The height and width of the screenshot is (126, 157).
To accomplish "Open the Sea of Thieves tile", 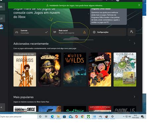I will (75, 109).
